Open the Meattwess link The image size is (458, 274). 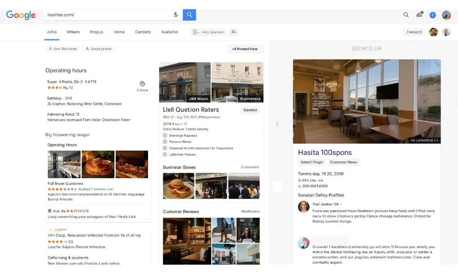(x=250, y=212)
